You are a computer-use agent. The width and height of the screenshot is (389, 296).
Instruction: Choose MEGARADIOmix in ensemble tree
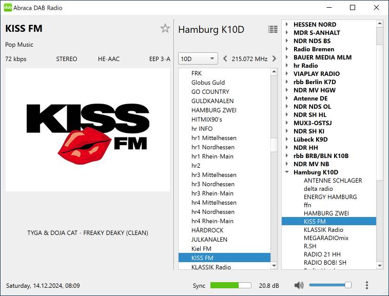tap(326, 238)
